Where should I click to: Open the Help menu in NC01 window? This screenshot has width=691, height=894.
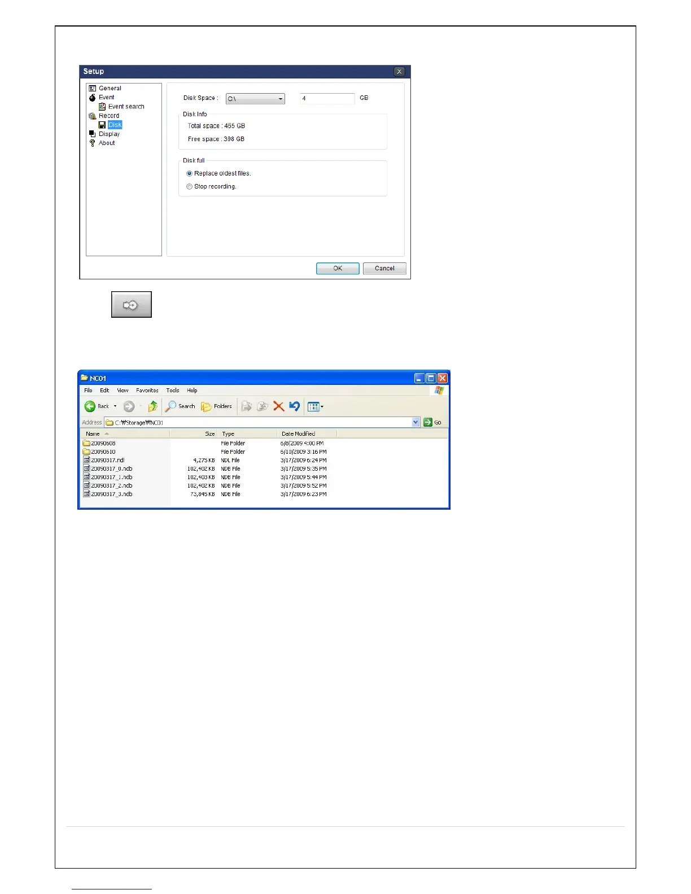(192, 391)
